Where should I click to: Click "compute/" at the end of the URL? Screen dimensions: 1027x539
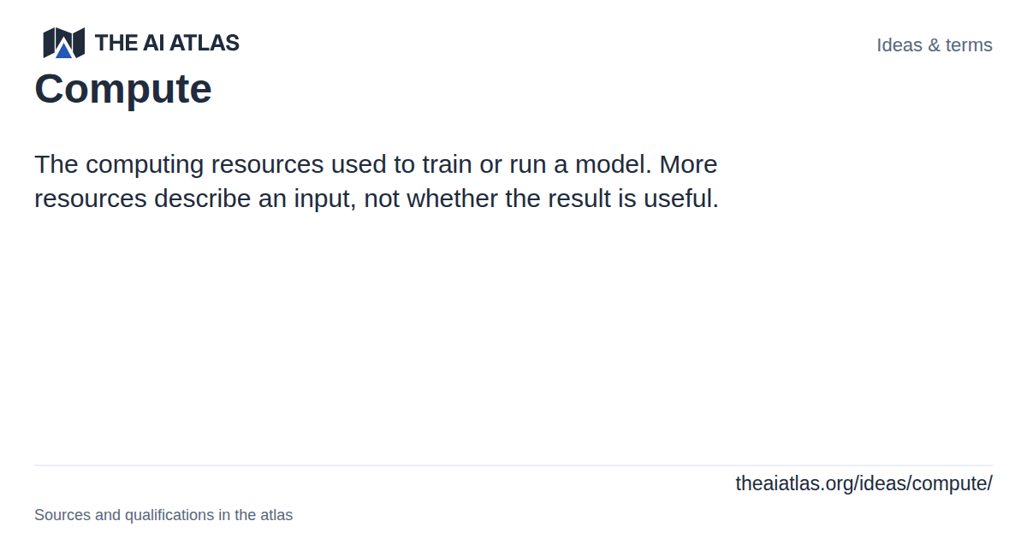(953, 483)
